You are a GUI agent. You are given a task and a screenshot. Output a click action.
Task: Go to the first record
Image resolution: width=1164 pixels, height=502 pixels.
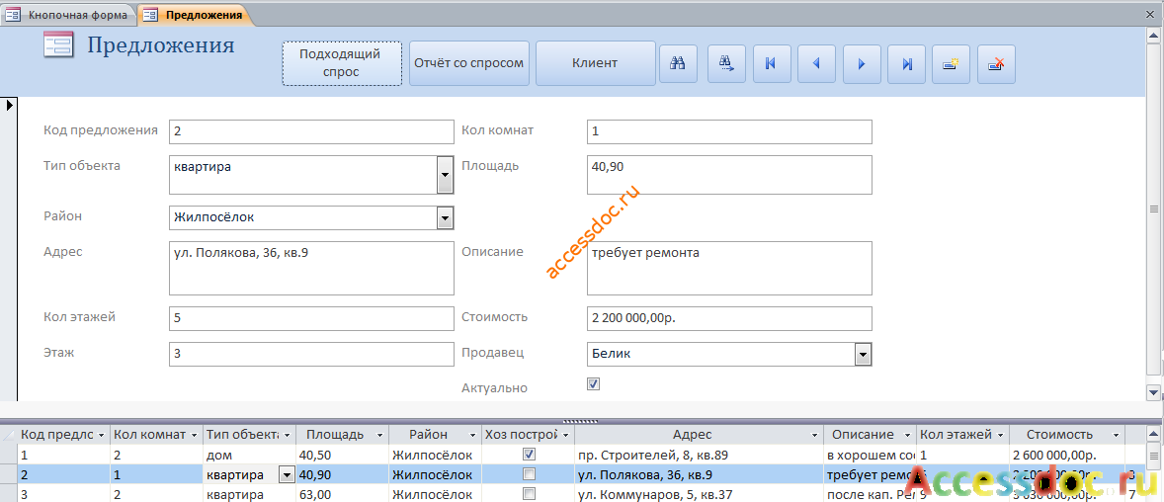pyautogui.click(x=771, y=63)
